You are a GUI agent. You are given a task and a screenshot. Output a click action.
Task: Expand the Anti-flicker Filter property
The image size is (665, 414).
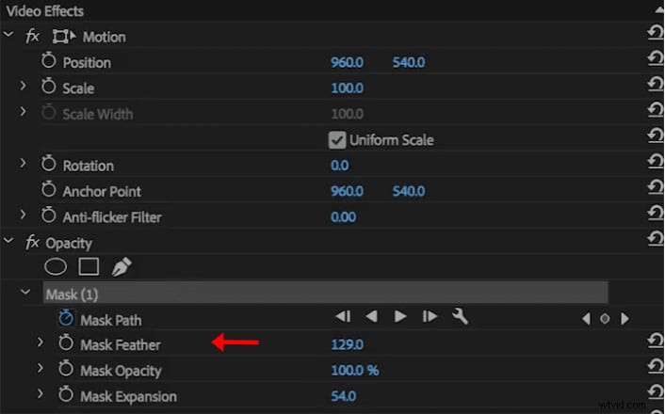(x=23, y=215)
